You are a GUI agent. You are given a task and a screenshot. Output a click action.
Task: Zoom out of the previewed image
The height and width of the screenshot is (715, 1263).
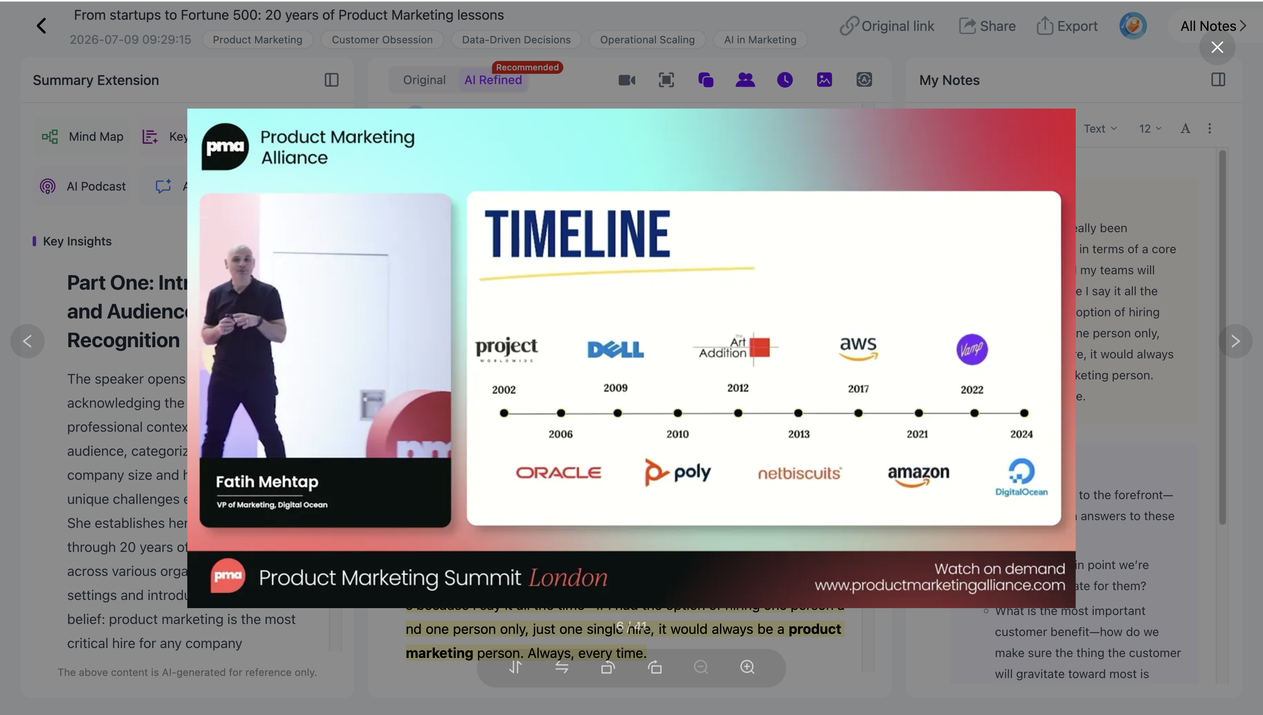[x=701, y=667]
